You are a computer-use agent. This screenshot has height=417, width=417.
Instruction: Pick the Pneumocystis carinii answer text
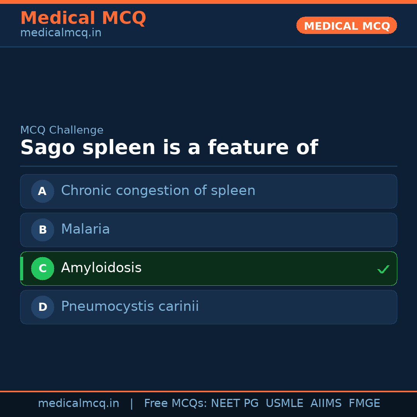tap(130, 307)
